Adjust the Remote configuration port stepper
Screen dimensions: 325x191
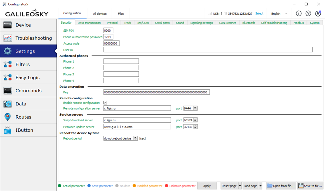click(x=196, y=108)
